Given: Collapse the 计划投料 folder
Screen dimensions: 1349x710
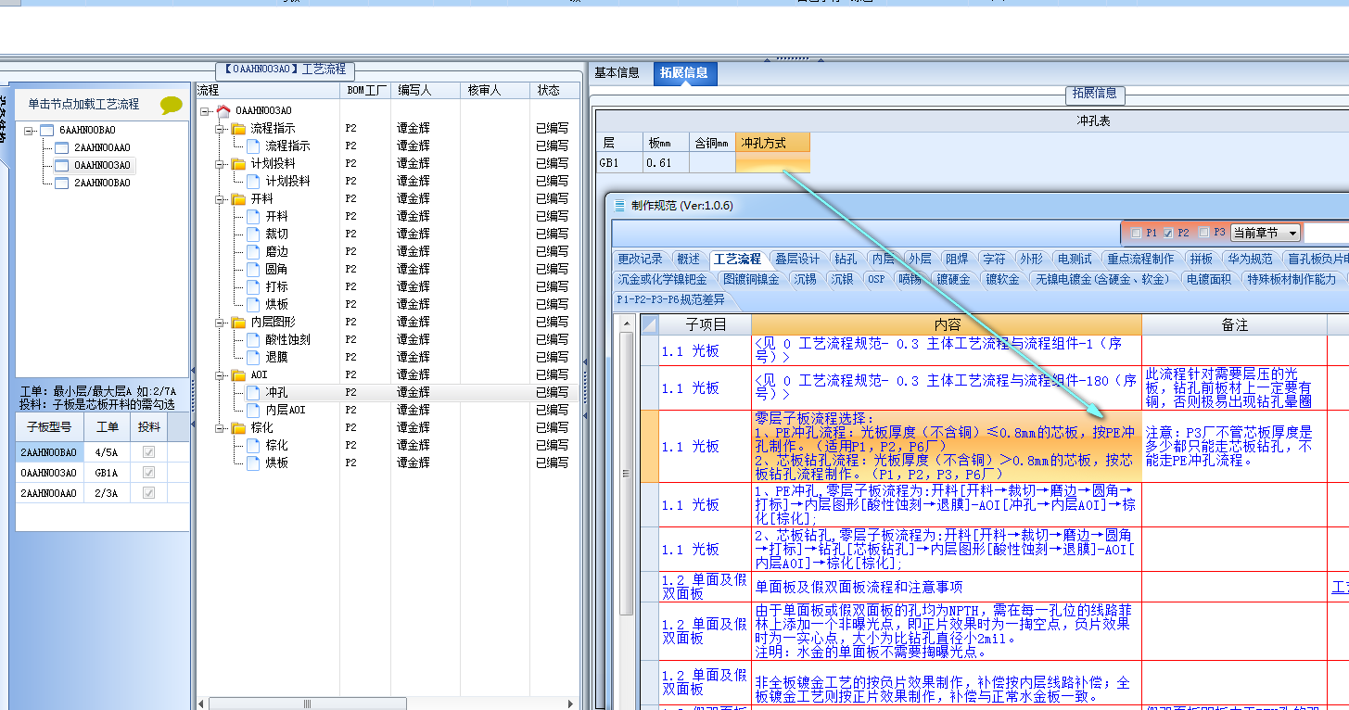Looking at the screenshot, I should (x=221, y=163).
